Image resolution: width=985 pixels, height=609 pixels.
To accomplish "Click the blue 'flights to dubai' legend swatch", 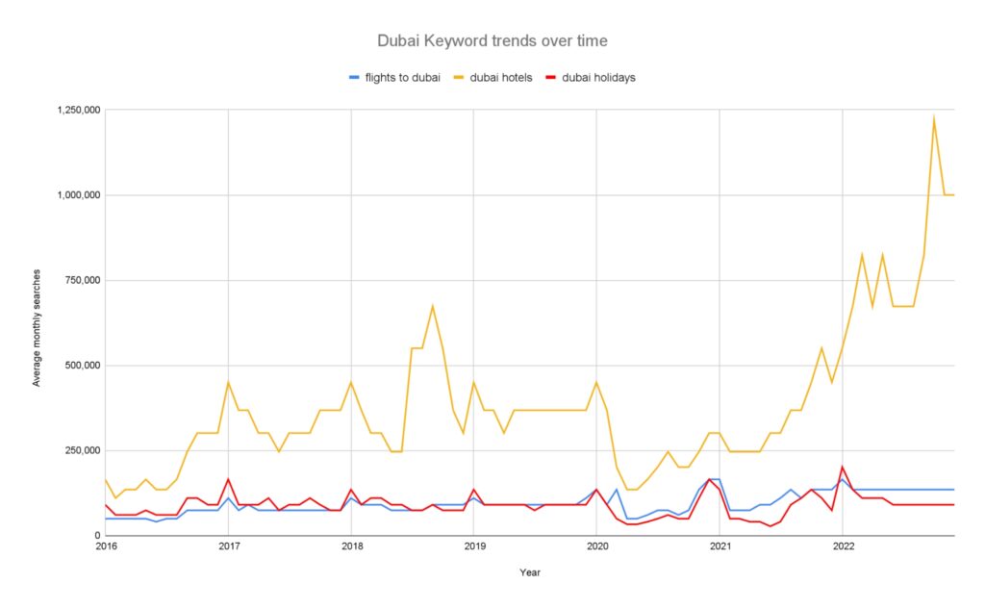I will [x=353, y=78].
